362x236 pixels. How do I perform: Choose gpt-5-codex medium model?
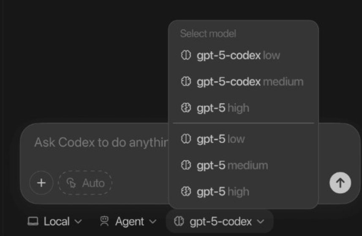[x=244, y=81]
